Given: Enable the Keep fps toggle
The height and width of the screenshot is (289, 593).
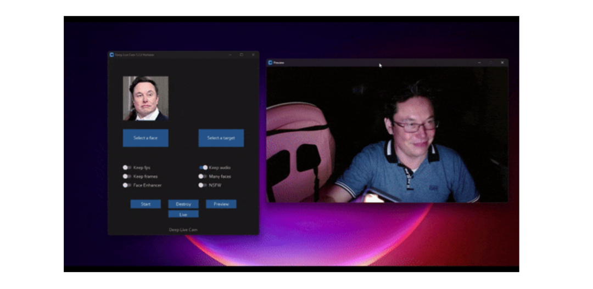Looking at the screenshot, I should [127, 167].
